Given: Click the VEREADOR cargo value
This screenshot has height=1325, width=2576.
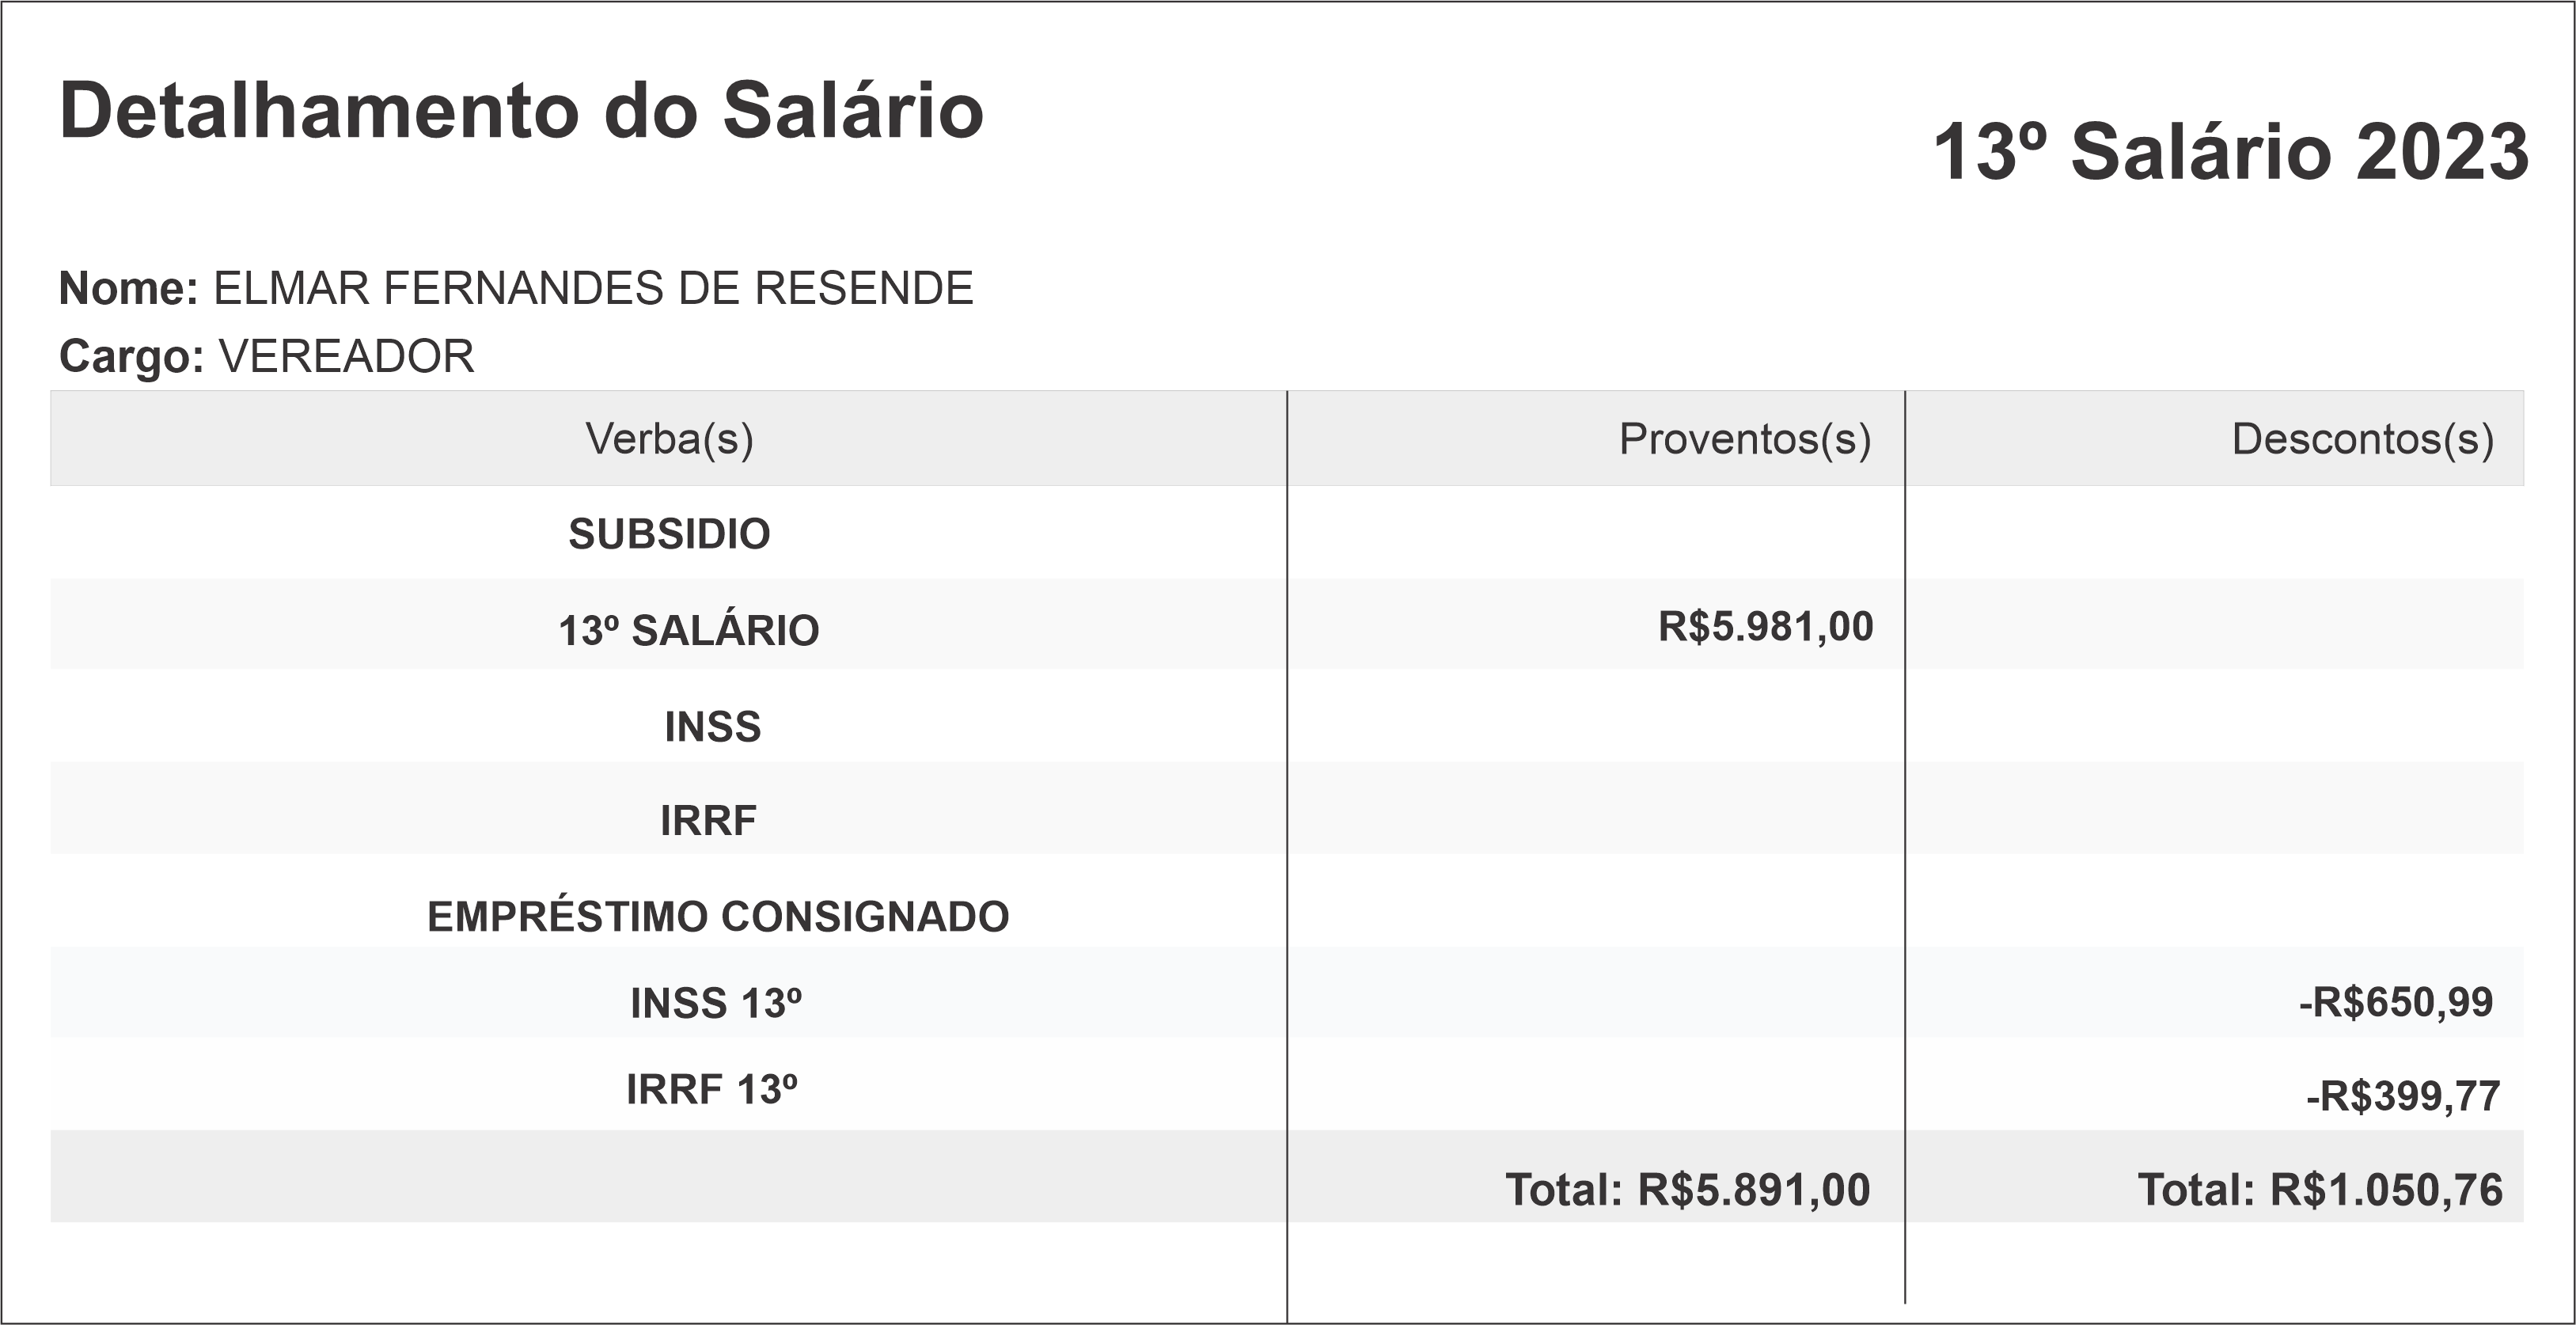Looking at the screenshot, I should click(x=346, y=357).
